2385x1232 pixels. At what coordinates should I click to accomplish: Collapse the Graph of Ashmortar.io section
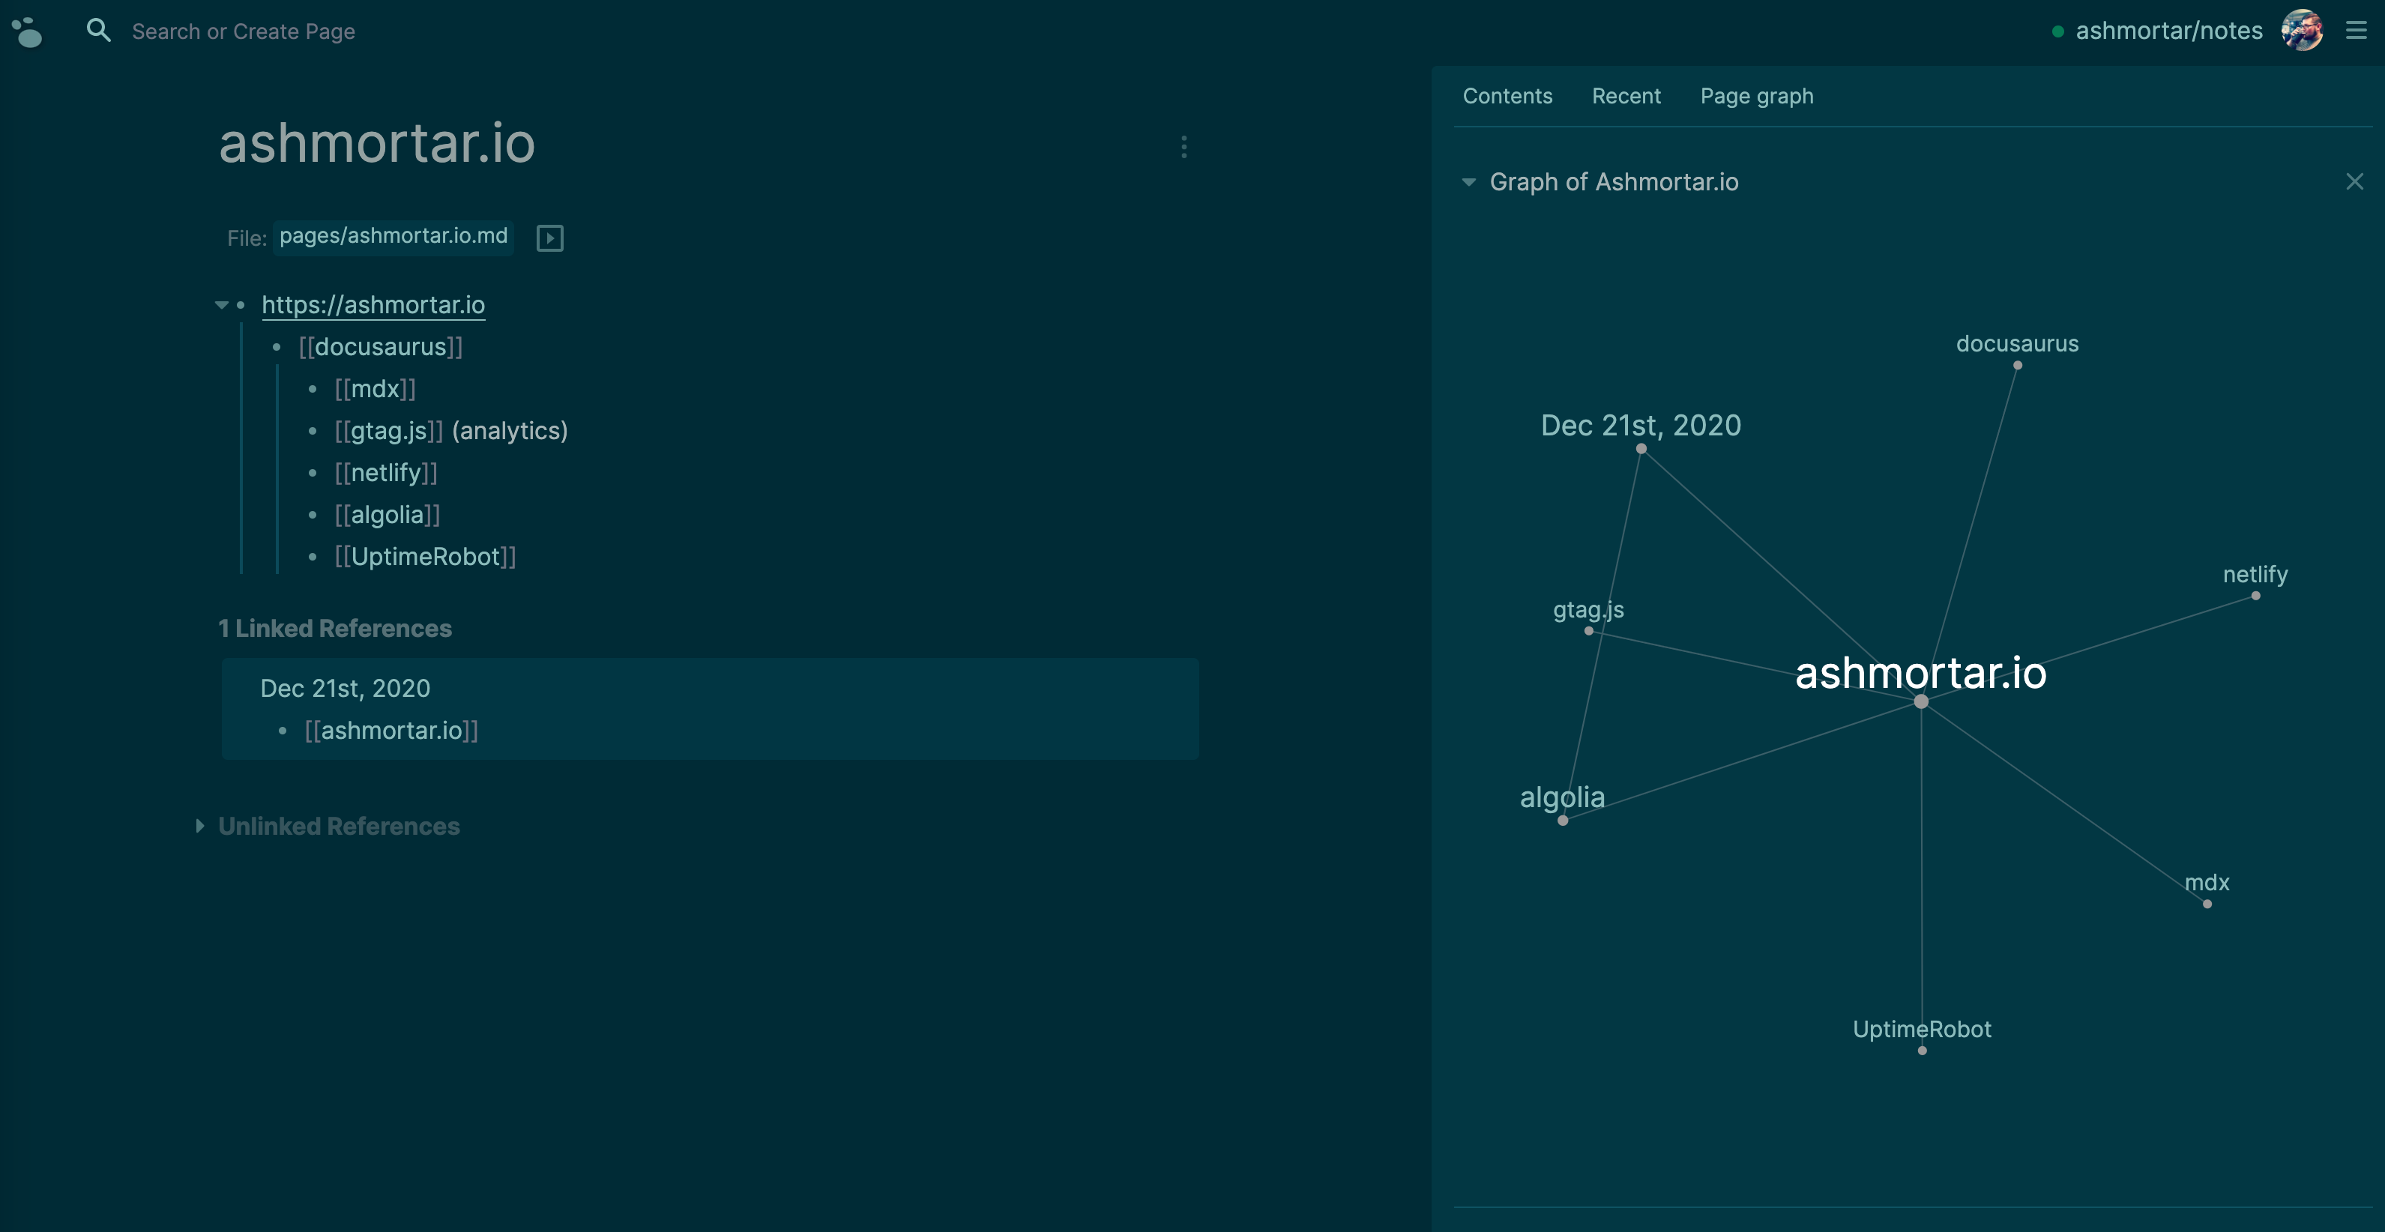point(1468,182)
